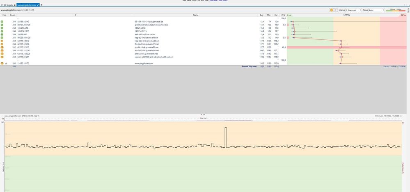Click the hop 3 circle icon
The width and height of the screenshot is (410, 192).
(2, 25)
